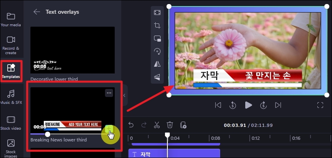
Task: Delete the selected clip
Action: (x=169, y=125)
